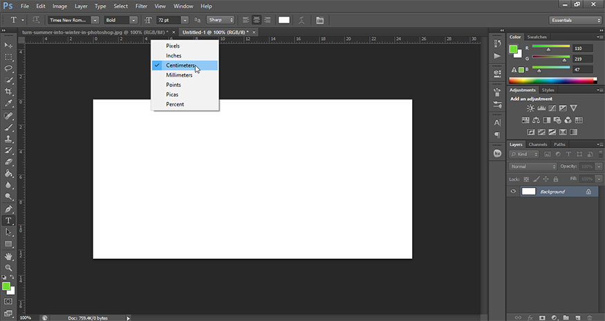
Task: Click the color spectrum ramp
Action: [552, 81]
